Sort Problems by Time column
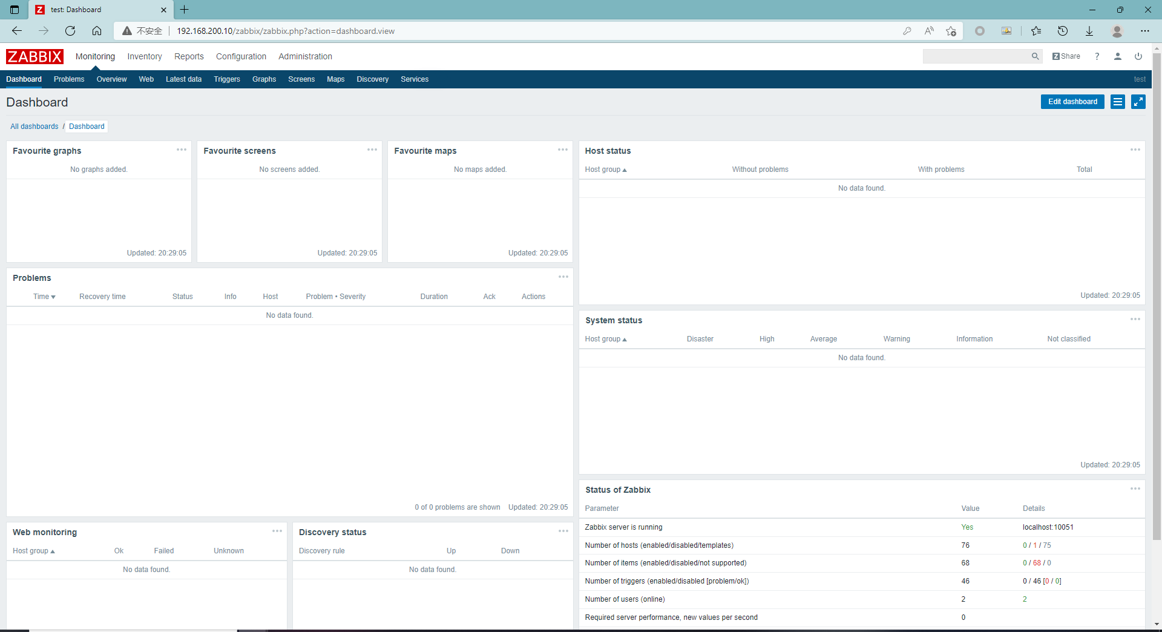The width and height of the screenshot is (1162, 632). (44, 297)
